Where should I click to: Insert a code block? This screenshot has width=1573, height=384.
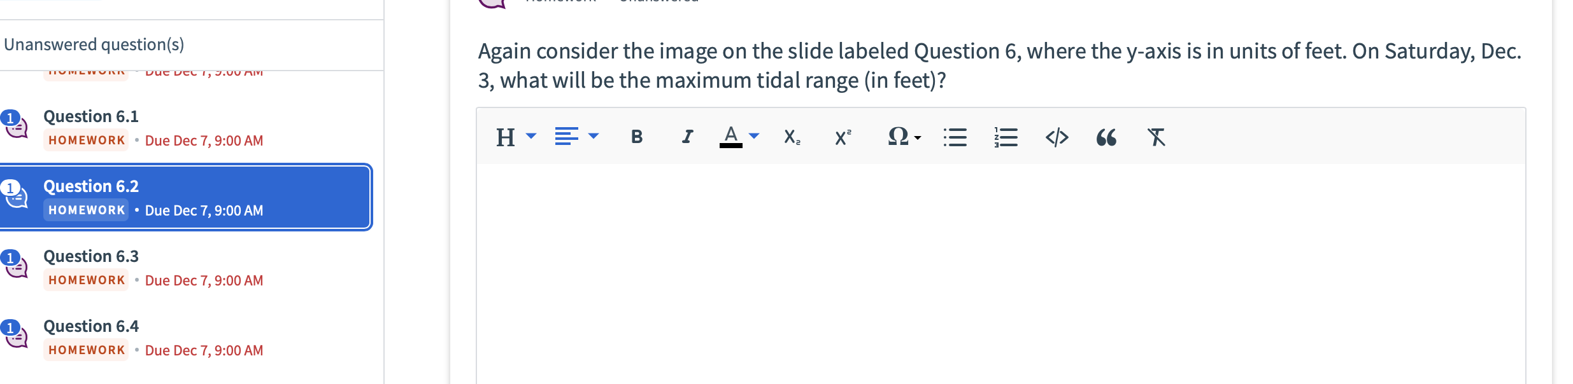(x=1058, y=137)
